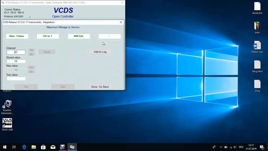This screenshot has height=151, width=268.
Task: Focus the Channel number field
Action: [16, 52]
